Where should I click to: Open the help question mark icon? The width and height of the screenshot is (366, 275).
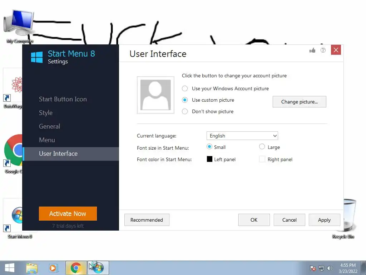coord(323,50)
